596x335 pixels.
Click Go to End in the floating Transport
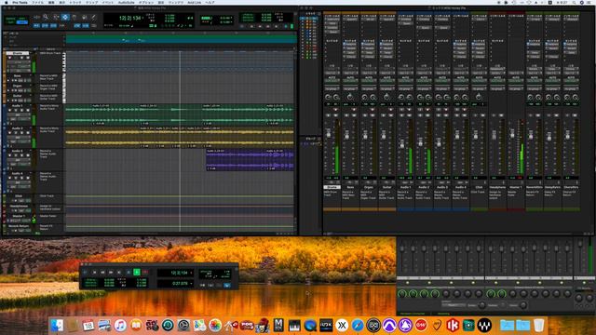pos(119,272)
